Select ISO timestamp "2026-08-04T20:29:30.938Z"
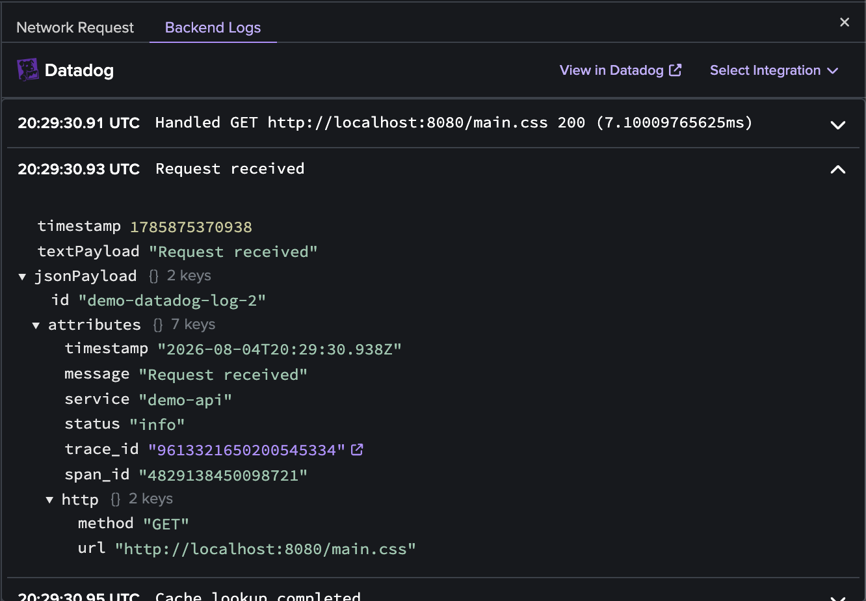 click(x=280, y=349)
